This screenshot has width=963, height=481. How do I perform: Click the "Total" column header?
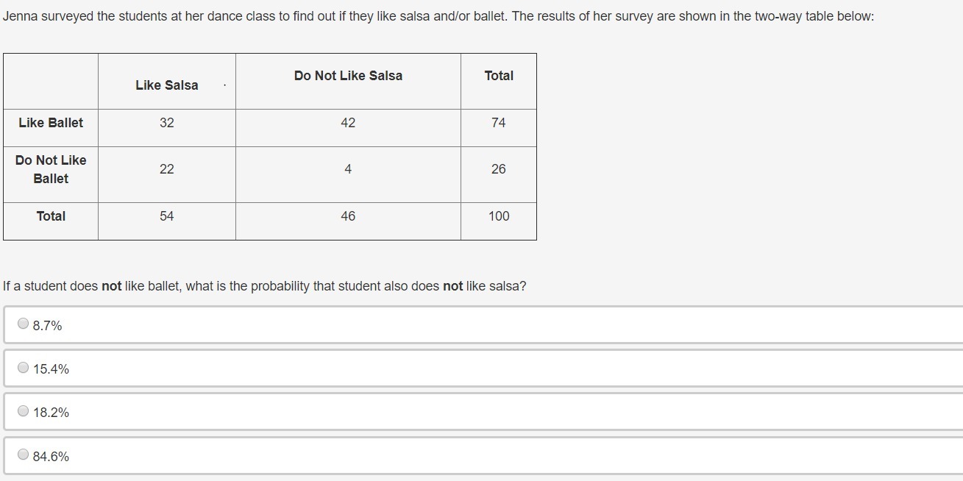pyautogui.click(x=499, y=76)
